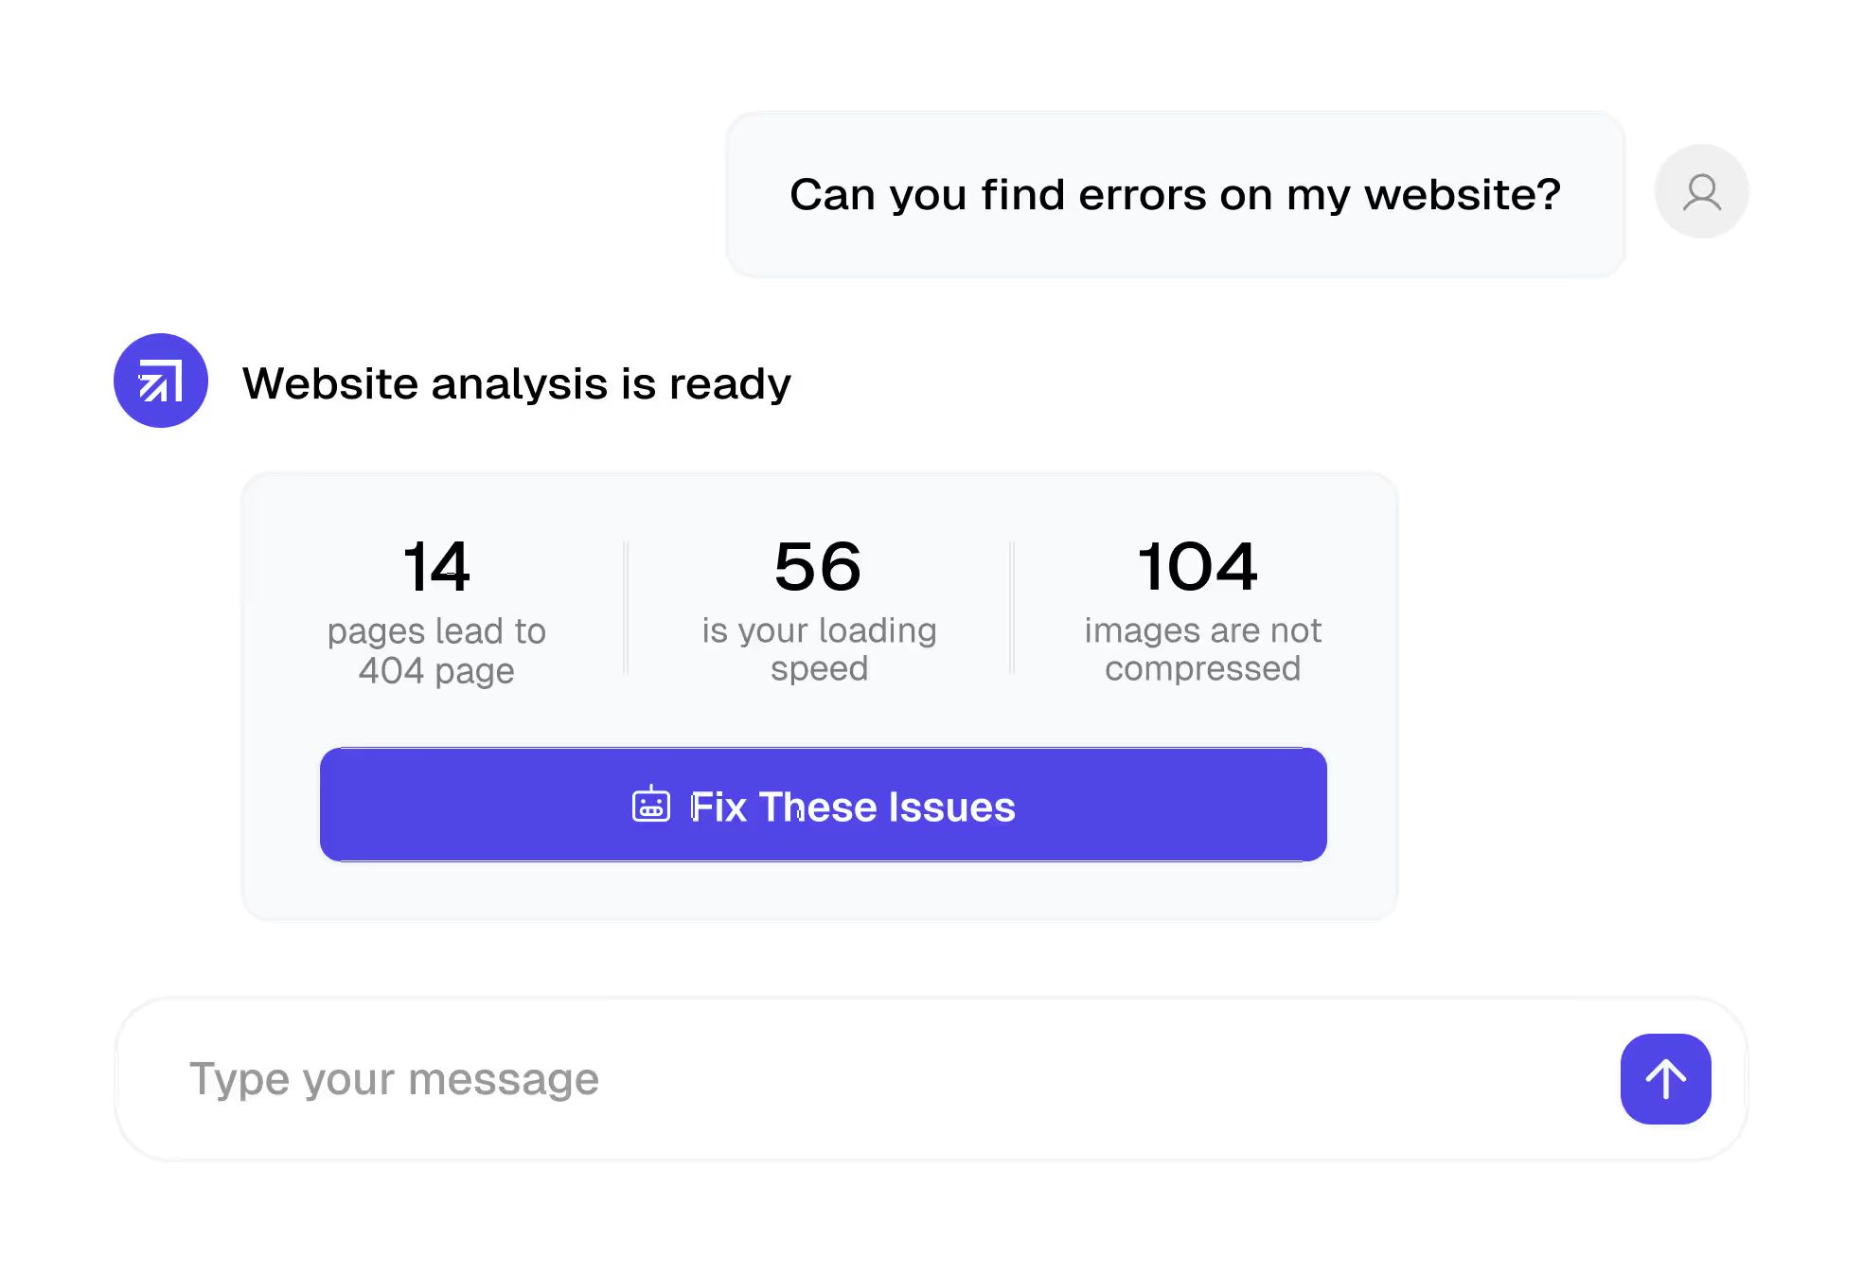Select the is your loading speed label

819,649
